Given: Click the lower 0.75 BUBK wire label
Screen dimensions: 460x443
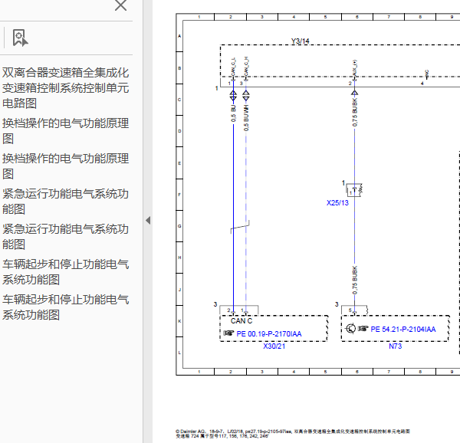Looking at the screenshot, I should click(x=355, y=281).
